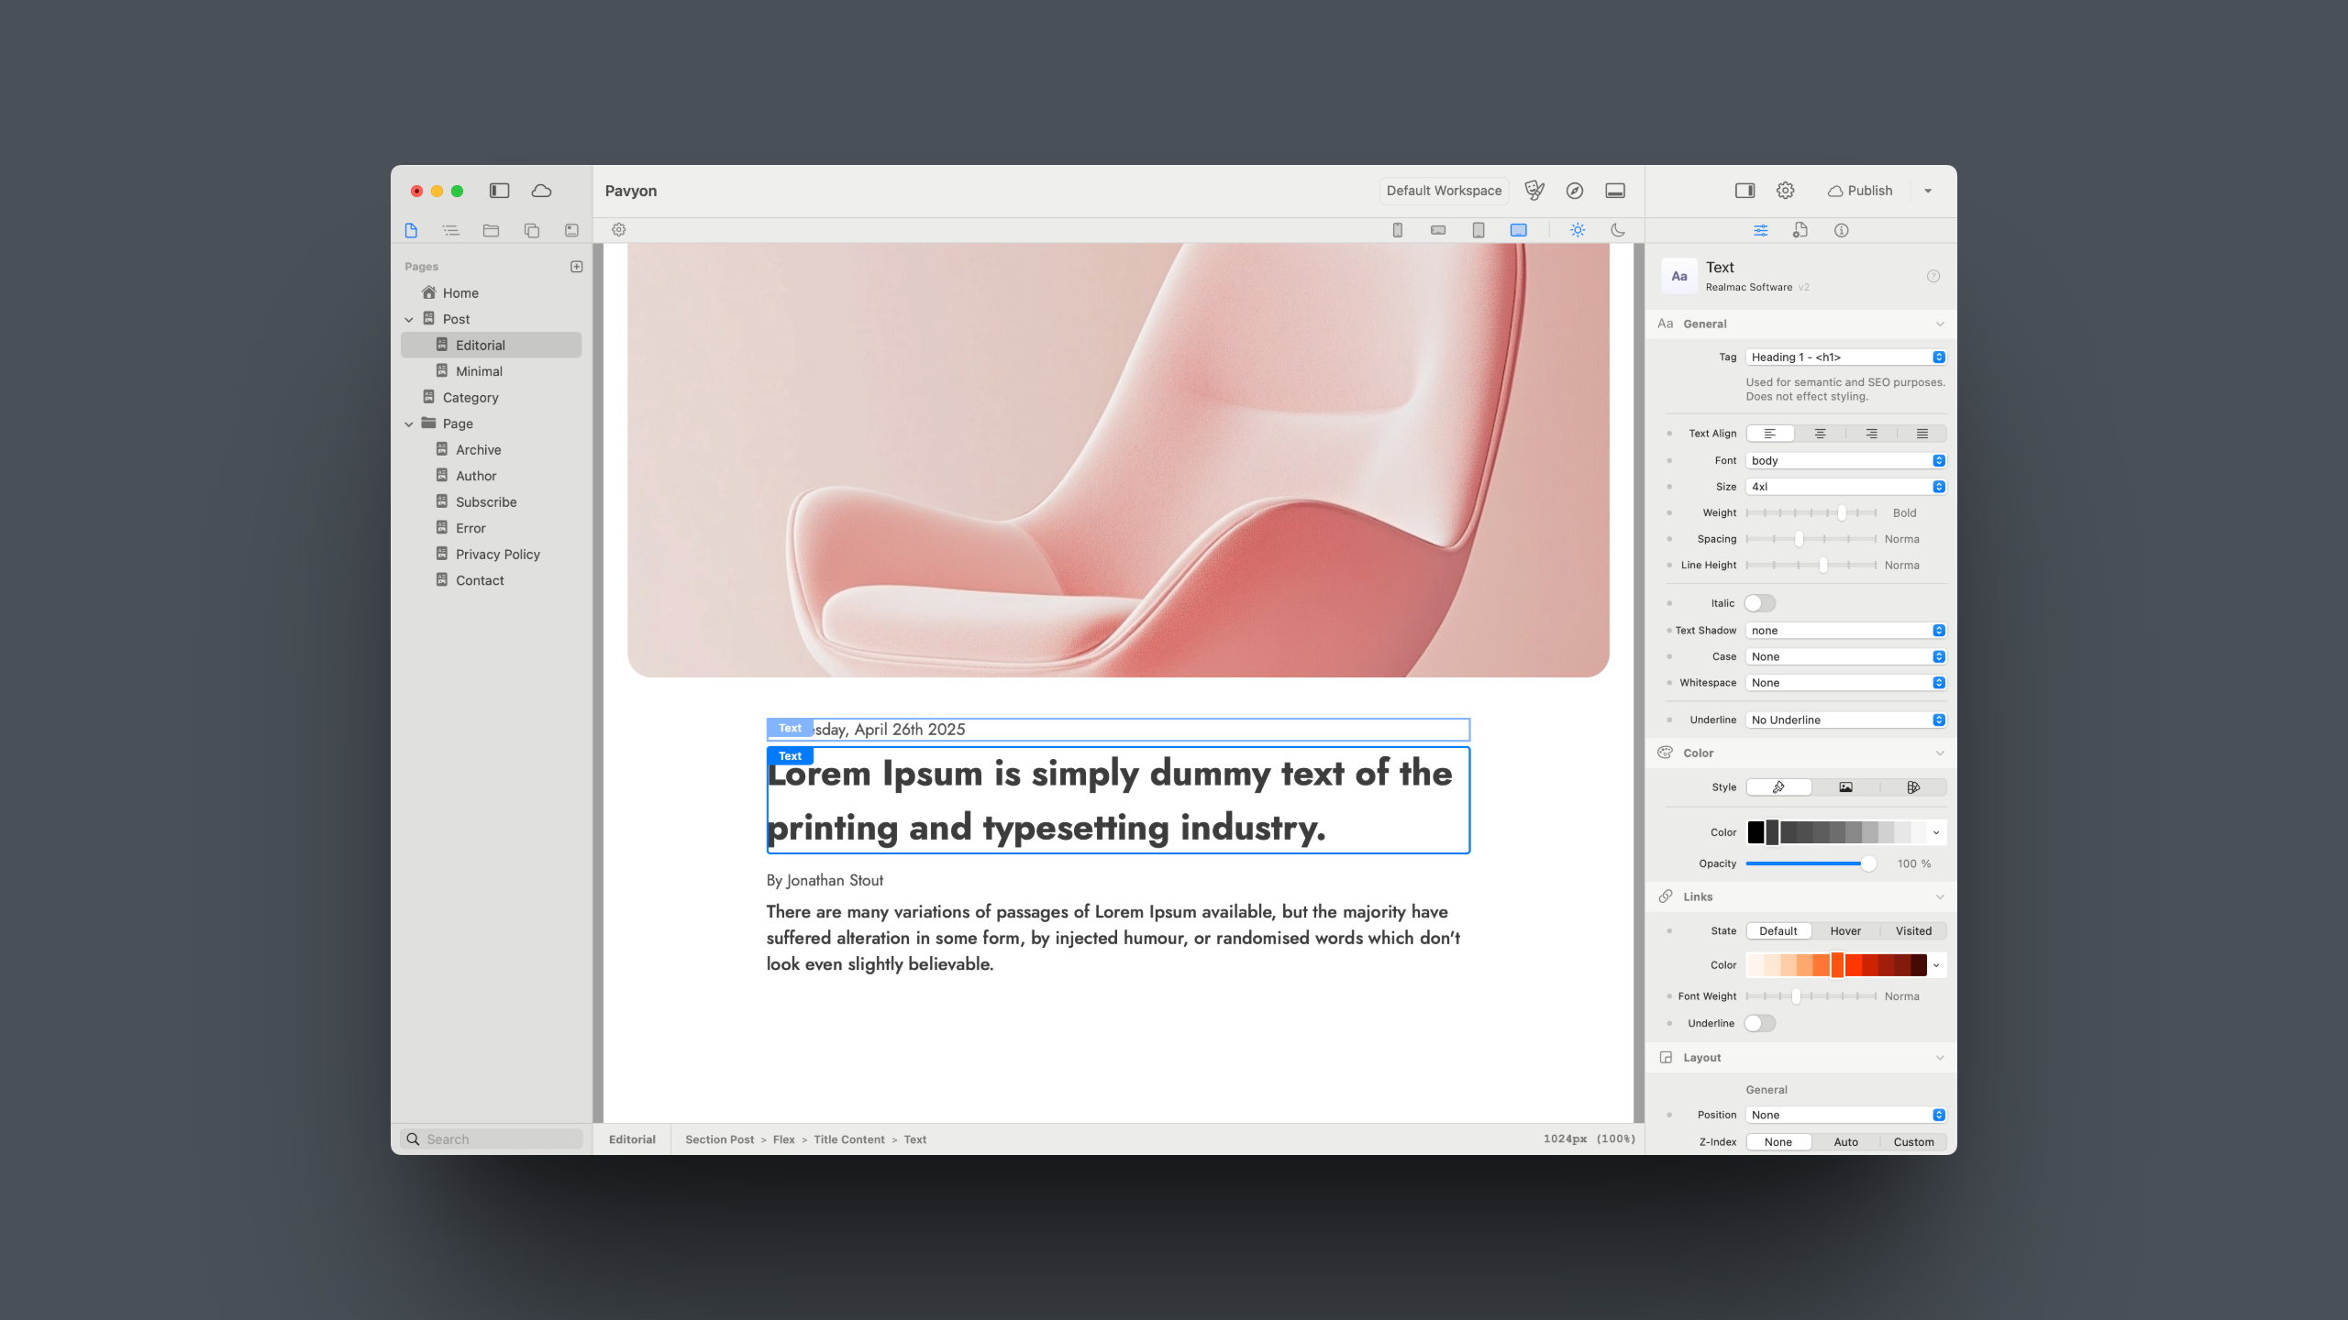Click Title Content in breadcrumb
Viewport: 2348px width, 1320px height.
[x=849, y=1139]
